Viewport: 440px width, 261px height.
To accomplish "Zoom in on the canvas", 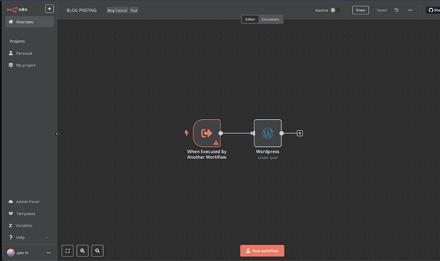I will pos(82,251).
